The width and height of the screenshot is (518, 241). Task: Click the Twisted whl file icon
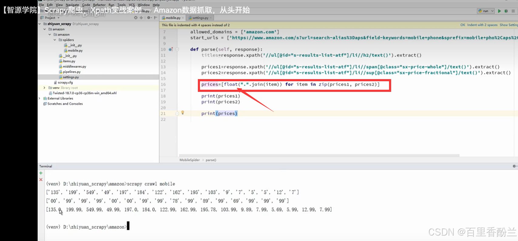tap(50, 93)
